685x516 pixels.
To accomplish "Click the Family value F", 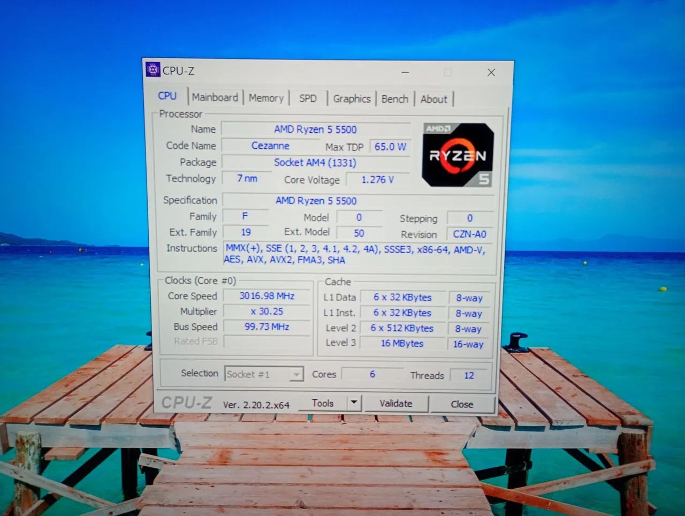I will (245, 216).
